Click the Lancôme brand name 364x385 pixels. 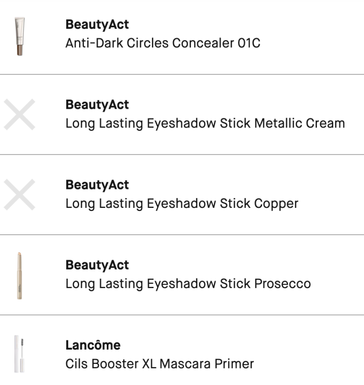click(x=93, y=345)
